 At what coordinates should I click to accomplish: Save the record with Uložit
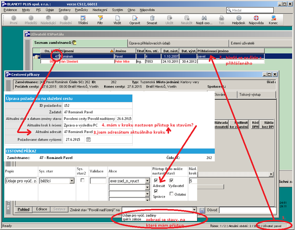[x=169, y=20]
